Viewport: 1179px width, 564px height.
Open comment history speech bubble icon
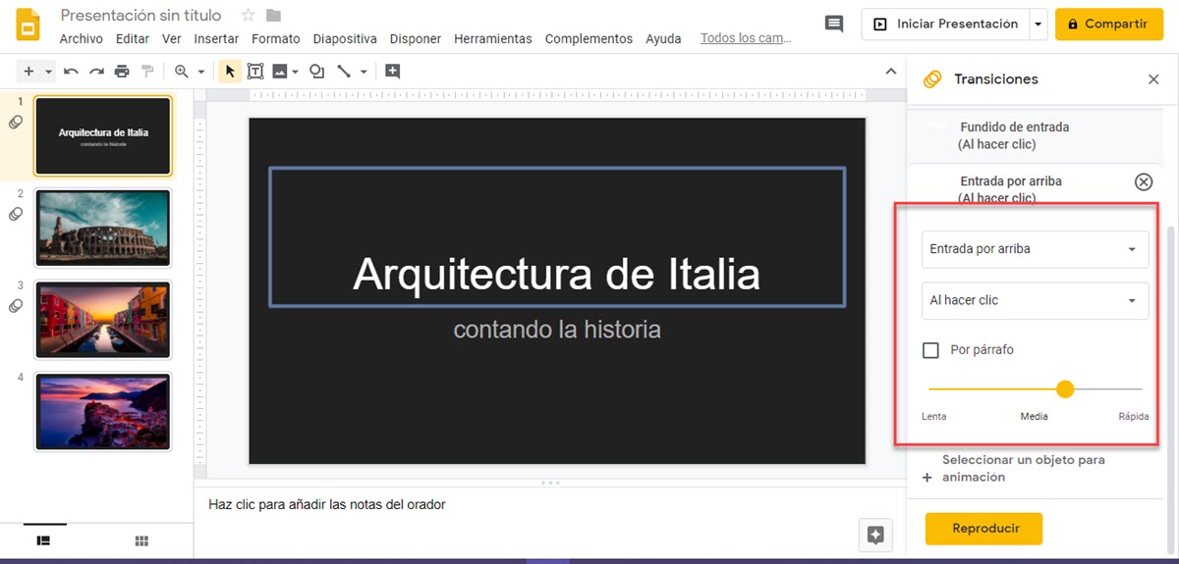click(834, 24)
